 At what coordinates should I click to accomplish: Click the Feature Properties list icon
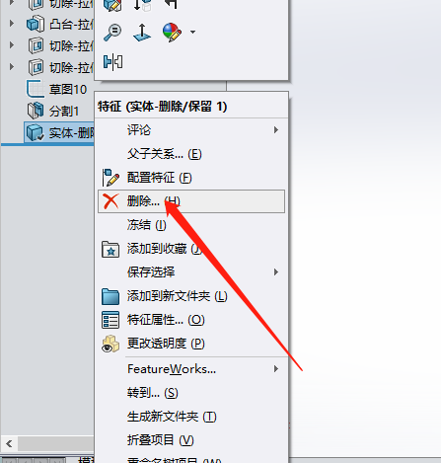click(x=110, y=320)
